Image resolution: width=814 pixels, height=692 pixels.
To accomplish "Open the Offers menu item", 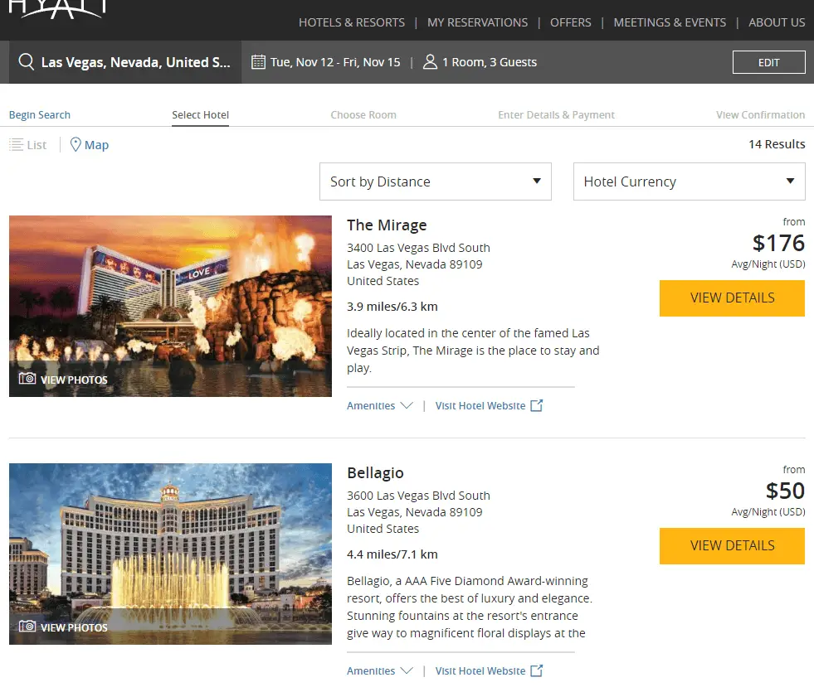I will (571, 22).
